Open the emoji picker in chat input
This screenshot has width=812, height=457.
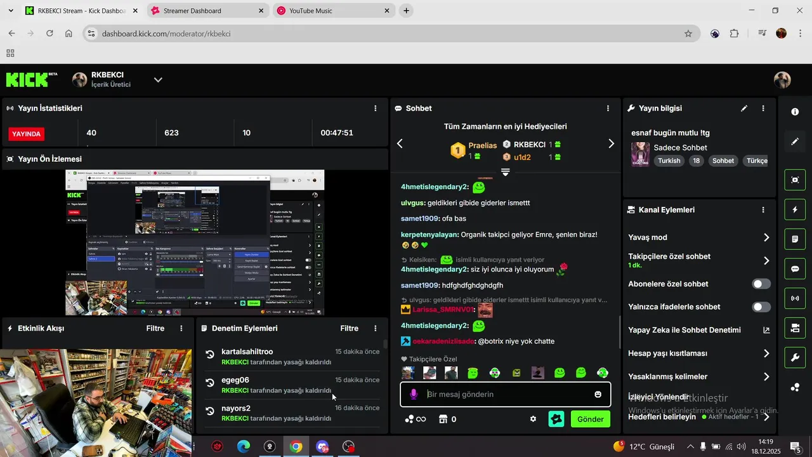(598, 395)
